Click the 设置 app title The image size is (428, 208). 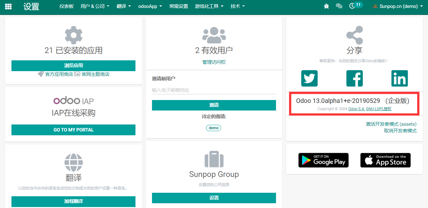tap(31, 6)
